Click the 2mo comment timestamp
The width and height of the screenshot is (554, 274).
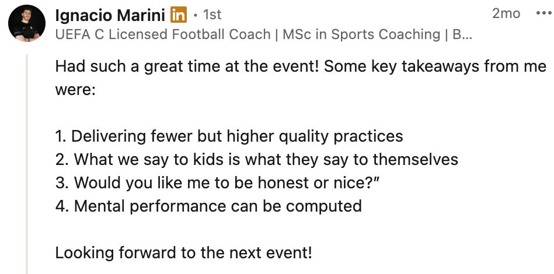[x=506, y=13]
